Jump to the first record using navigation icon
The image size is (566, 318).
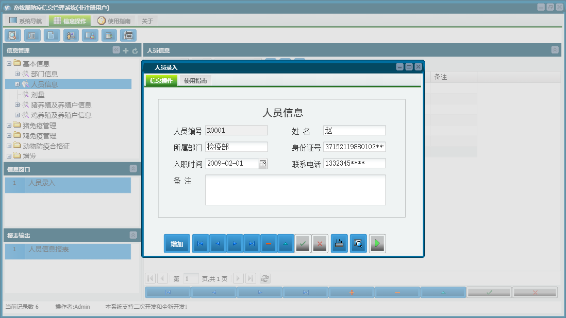(200, 243)
